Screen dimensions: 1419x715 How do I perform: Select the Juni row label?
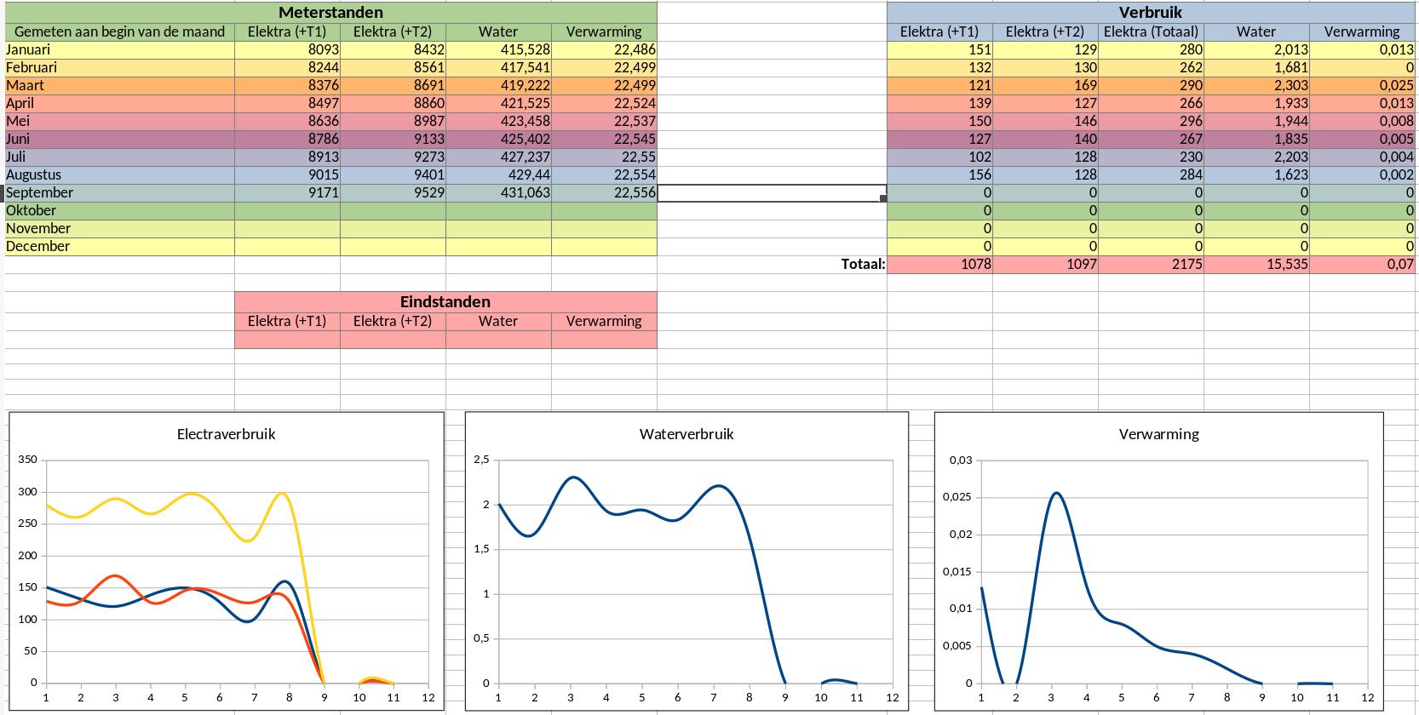tap(119, 139)
